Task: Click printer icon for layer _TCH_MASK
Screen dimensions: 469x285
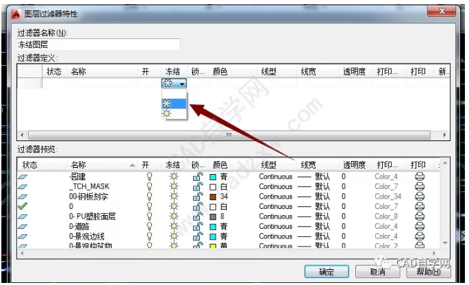Action: point(419,186)
